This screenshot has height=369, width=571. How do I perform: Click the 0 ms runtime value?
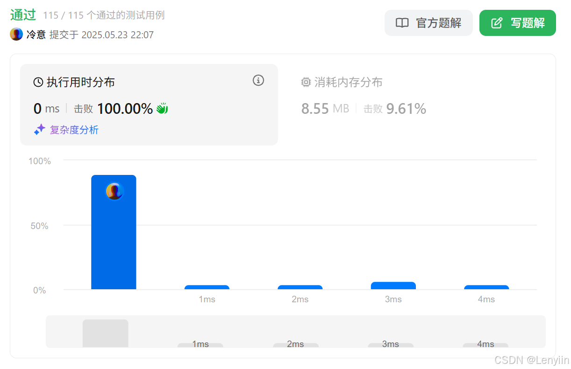coord(46,109)
